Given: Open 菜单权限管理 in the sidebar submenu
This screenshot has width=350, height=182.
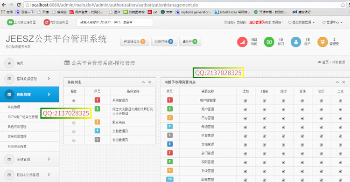Looking at the screenshot, I should 17,136.
